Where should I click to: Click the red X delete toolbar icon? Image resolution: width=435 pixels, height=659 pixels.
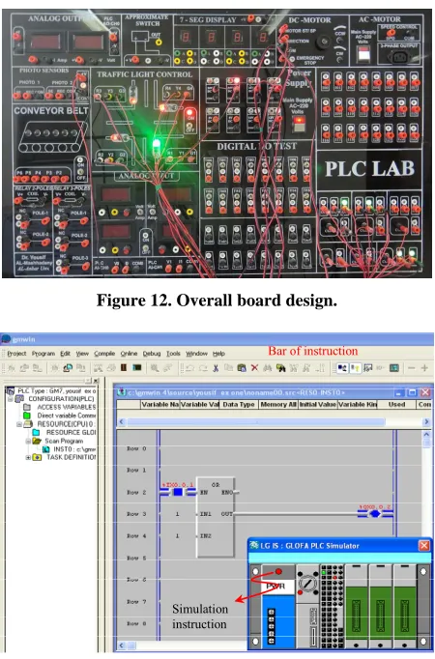[x=254, y=368]
